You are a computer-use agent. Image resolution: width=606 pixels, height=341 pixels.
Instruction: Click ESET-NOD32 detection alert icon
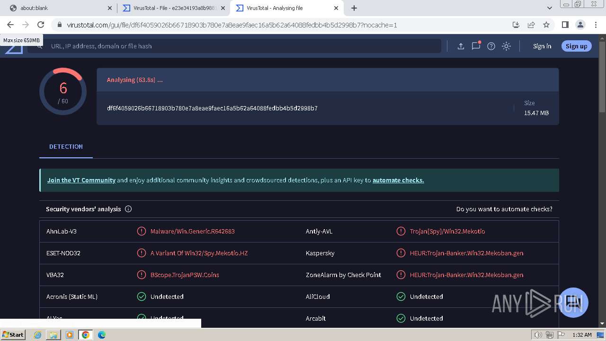(141, 253)
